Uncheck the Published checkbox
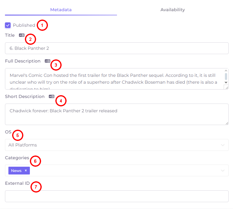 point(8,25)
